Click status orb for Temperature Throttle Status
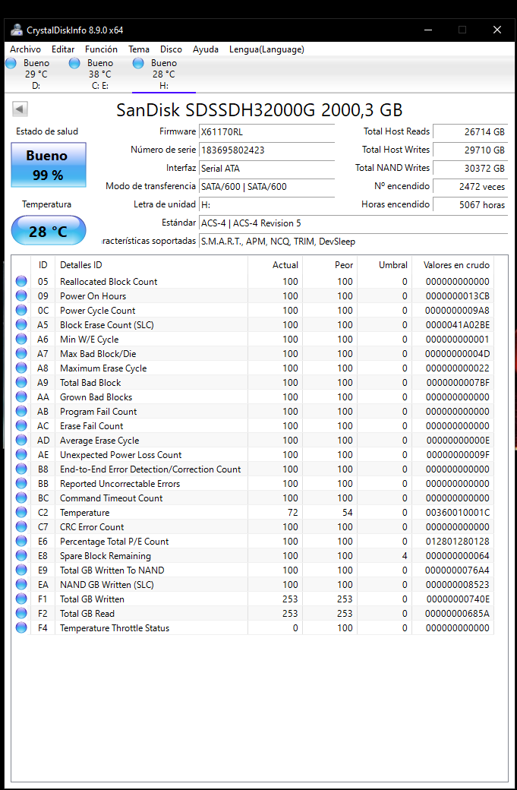Image resolution: width=517 pixels, height=790 pixels. pyautogui.click(x=21, y=627)
